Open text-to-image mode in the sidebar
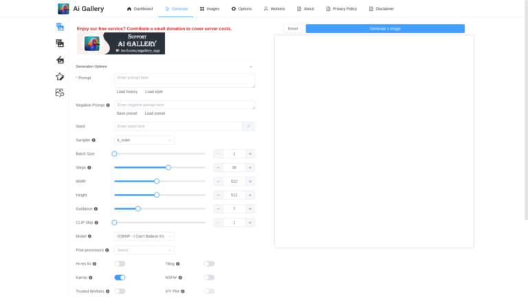 tap(60, 27)
